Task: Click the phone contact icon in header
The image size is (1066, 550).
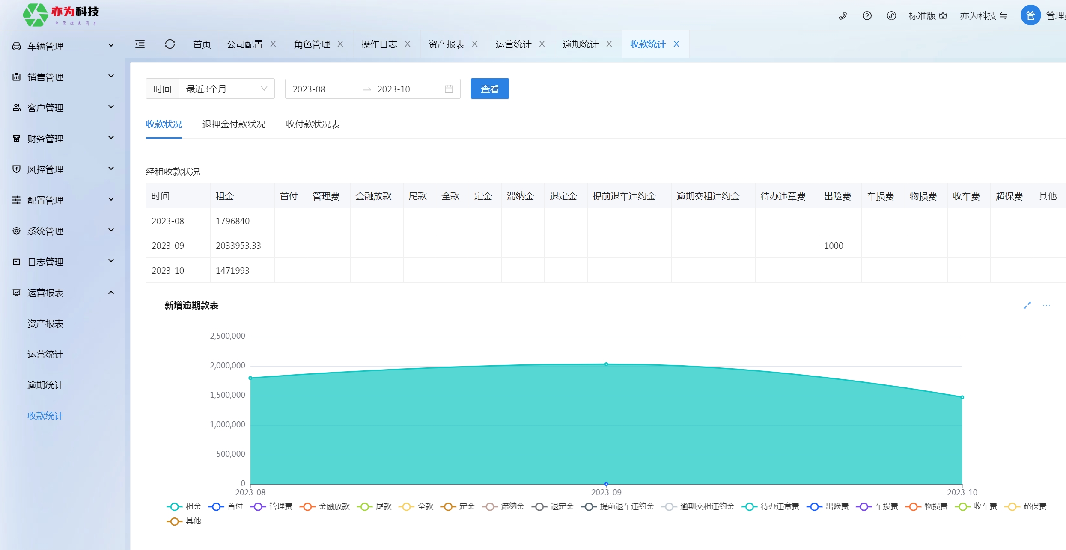Action: [843, 16]
